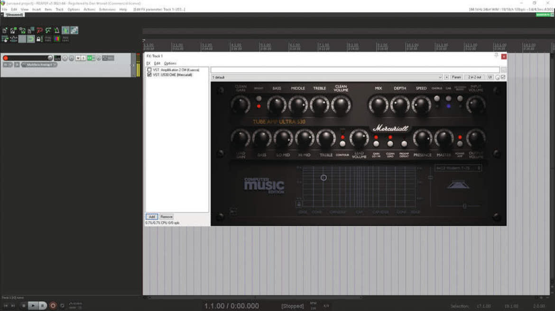This screenshot has width=555, height=311.
Task: Toggle the metronome icon in the toolbar
Action: [x=56, y=31]
